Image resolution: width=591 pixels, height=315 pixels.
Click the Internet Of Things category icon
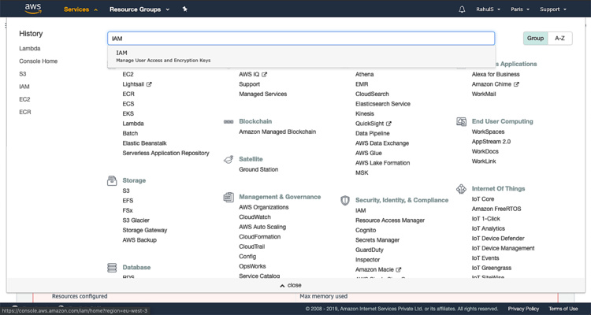coord(461,189)
